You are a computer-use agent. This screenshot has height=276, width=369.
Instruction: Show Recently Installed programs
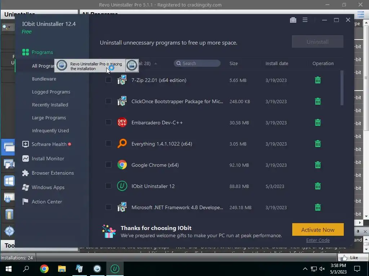[x=50, y=105]
